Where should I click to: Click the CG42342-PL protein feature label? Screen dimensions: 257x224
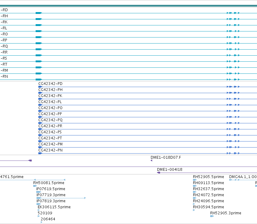click(50, 102)
